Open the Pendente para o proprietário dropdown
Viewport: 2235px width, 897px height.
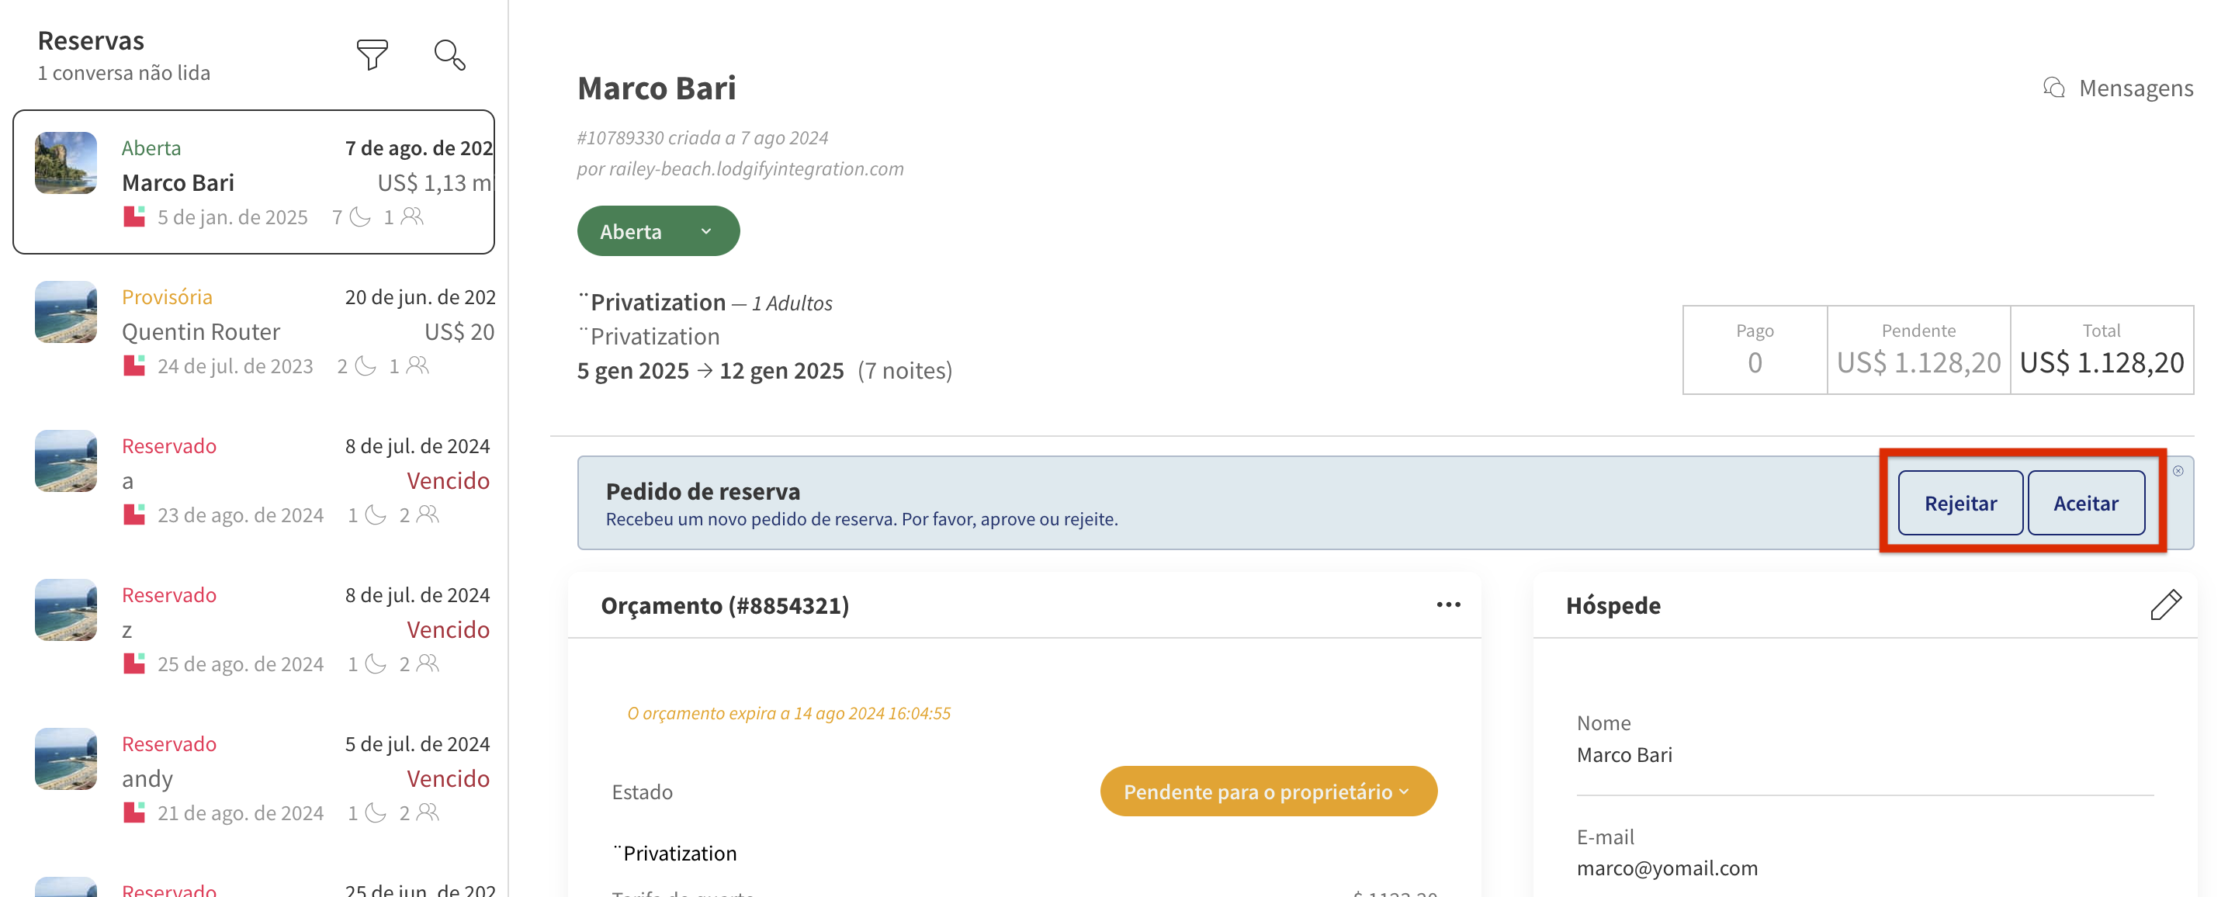(1267, 791)
